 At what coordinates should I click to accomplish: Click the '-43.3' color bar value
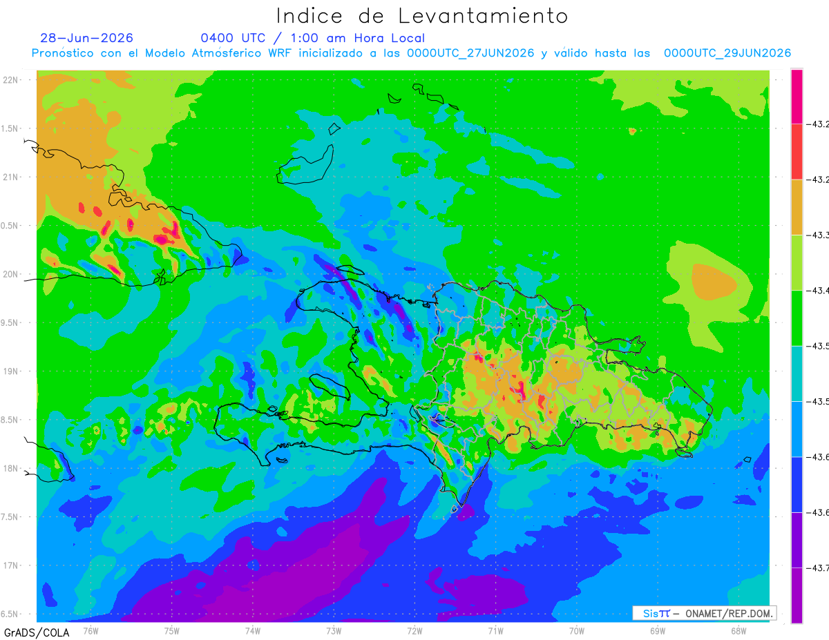click(x=819, y=235)
